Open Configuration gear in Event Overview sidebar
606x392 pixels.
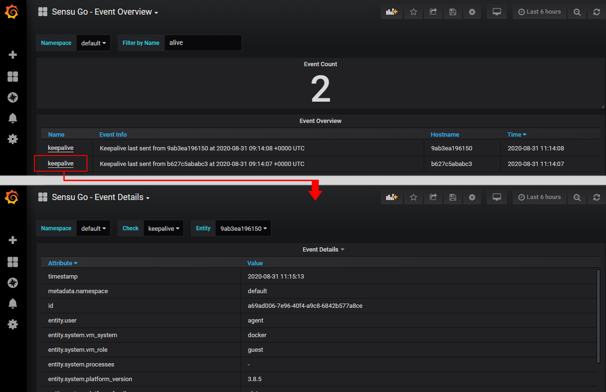point(13,139)
